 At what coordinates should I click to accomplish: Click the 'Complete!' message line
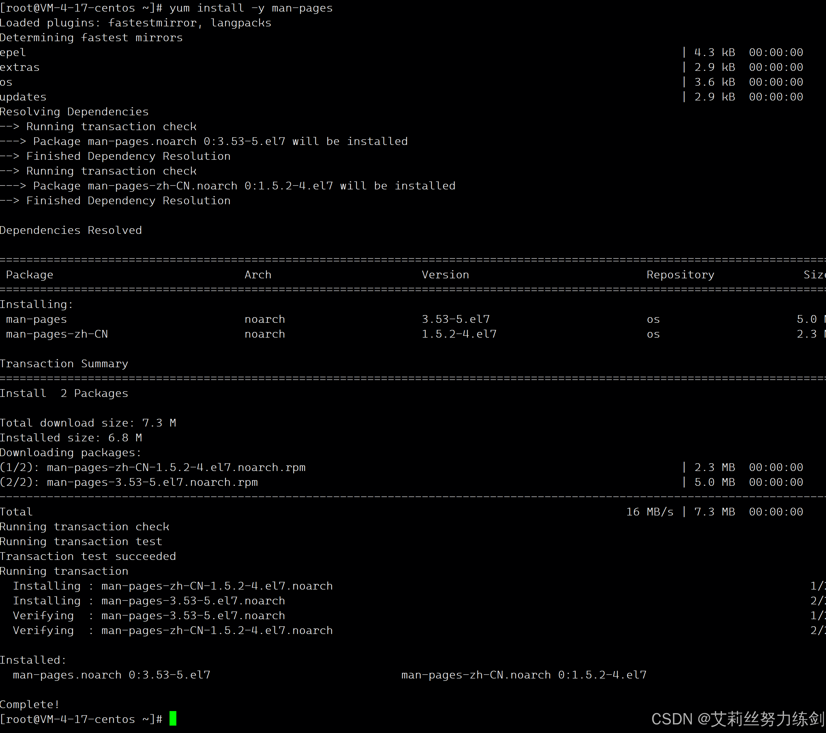30,704
